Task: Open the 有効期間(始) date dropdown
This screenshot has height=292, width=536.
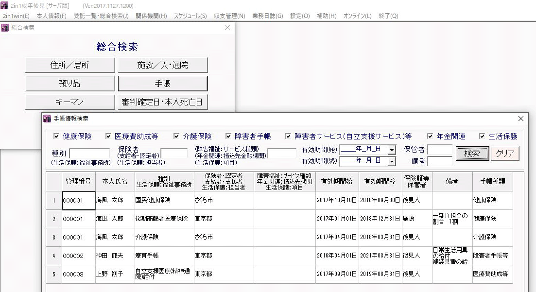Action: [392, 149]
